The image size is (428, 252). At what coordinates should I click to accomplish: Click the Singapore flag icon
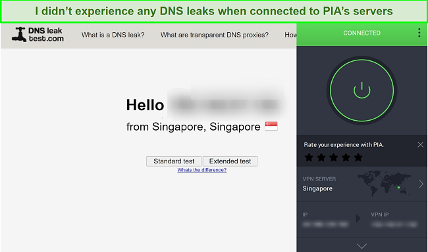click(x=271, y=126)
